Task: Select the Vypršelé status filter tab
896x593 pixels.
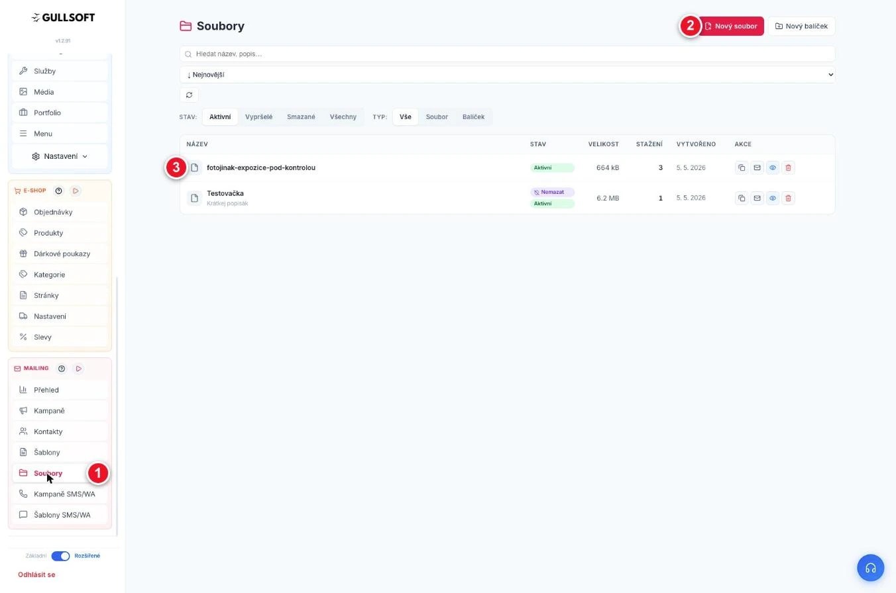Action: click(x=258, y=117)
